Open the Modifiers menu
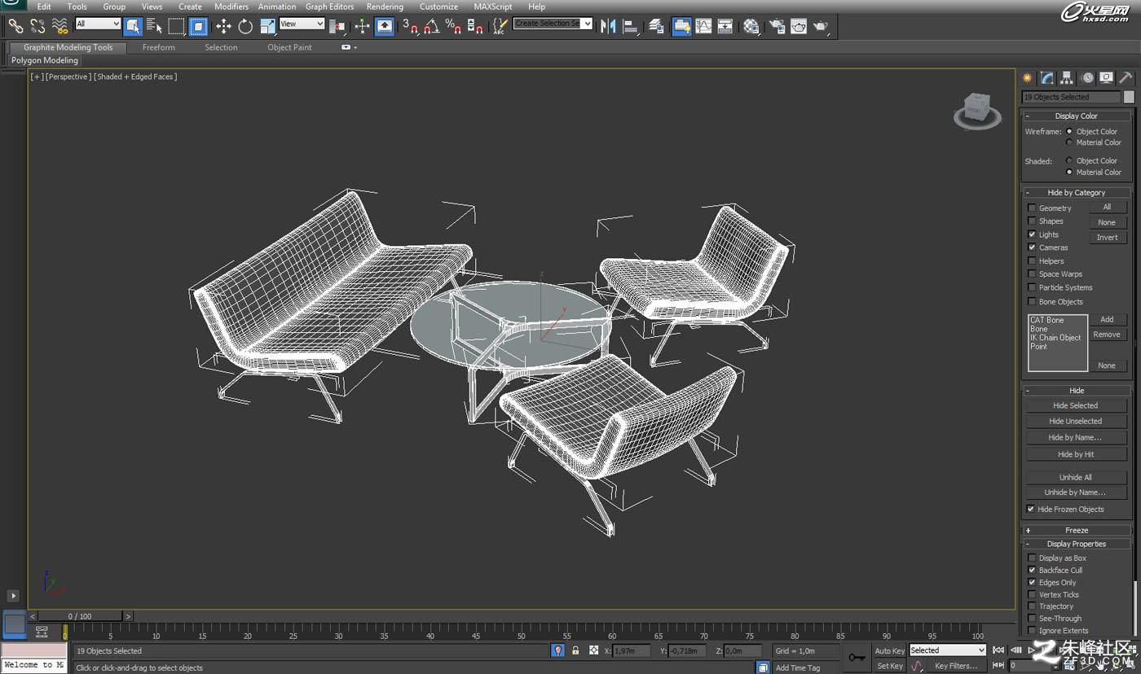This screenshot has height=674, width=1141. click(x=231, y=7)
